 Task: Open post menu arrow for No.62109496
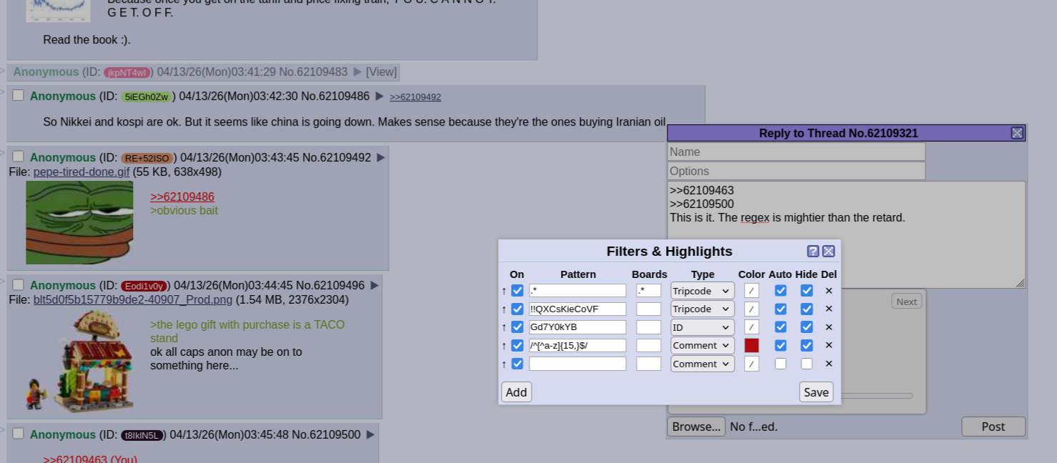(374, 285)
